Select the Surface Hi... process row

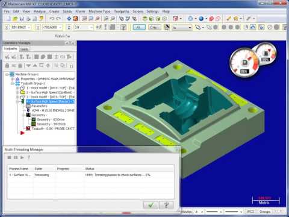coord(91,175)
